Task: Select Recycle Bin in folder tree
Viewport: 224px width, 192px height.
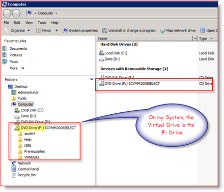Action: point(26,175)
